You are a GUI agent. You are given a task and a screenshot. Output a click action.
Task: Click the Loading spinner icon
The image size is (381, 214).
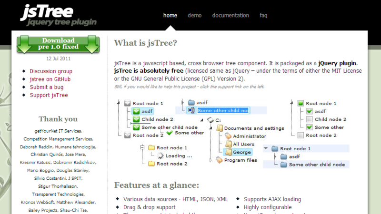pyautogui.click(x=160, y=156)
